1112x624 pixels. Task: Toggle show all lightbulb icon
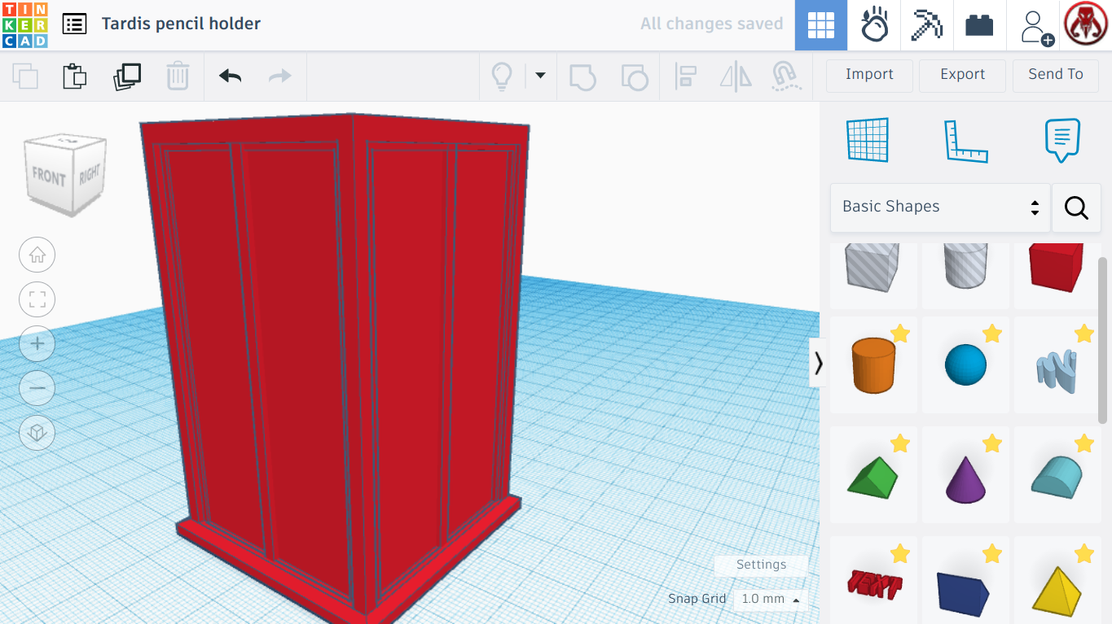[502, 76]
